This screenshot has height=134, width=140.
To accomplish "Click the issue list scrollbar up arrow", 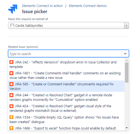I will (x=127, y=60).
